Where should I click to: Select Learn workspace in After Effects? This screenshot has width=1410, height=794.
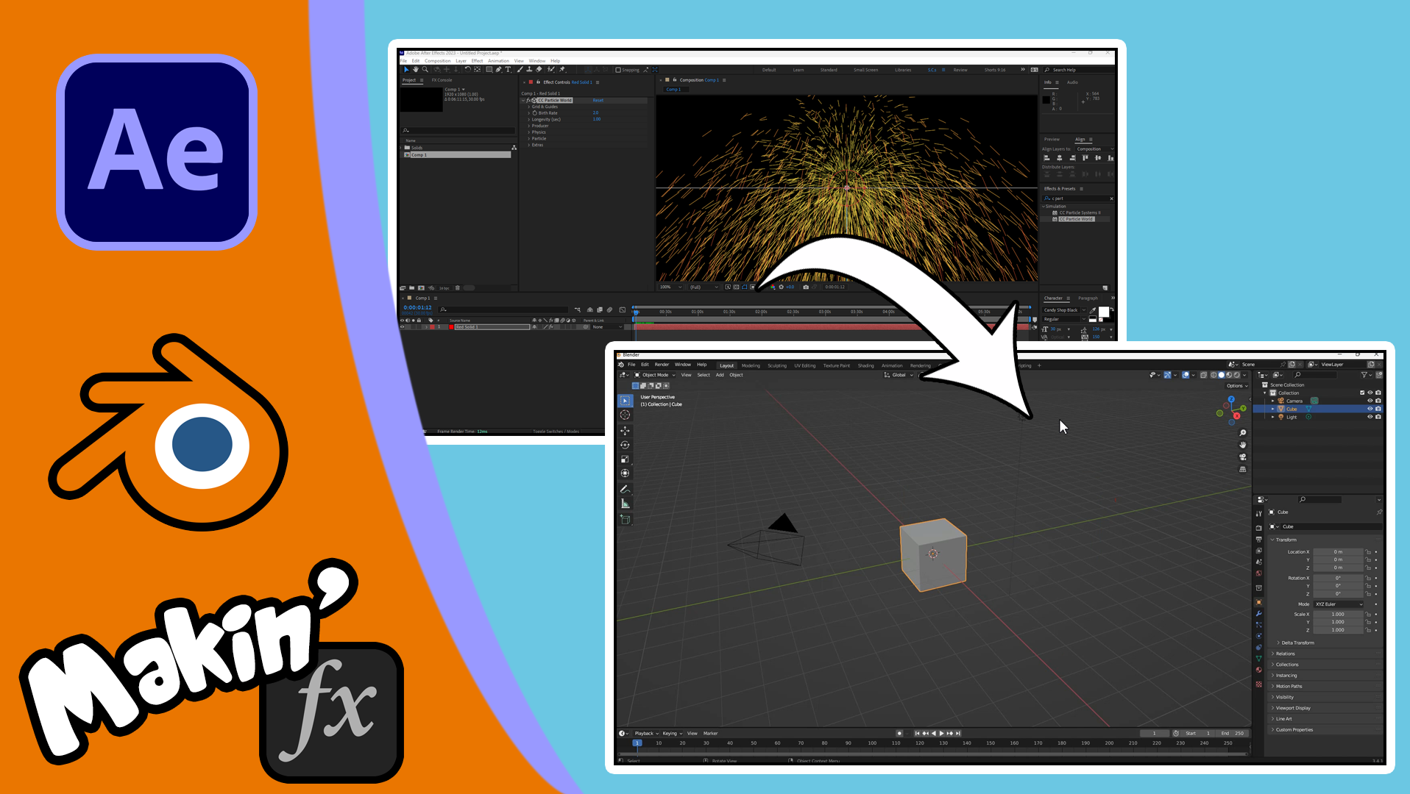click(x=798, y=70)
